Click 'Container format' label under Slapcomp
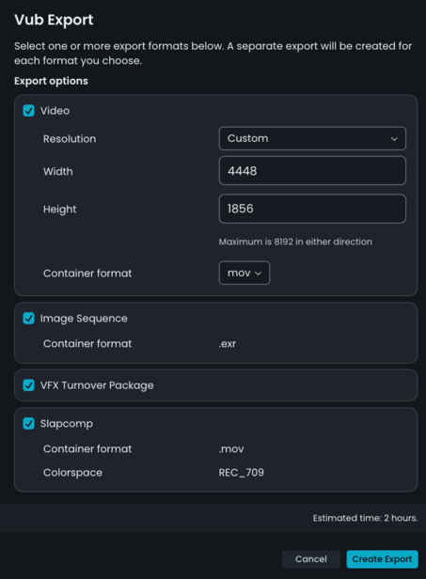The image size is (426, 579). [x=87, y=449]
